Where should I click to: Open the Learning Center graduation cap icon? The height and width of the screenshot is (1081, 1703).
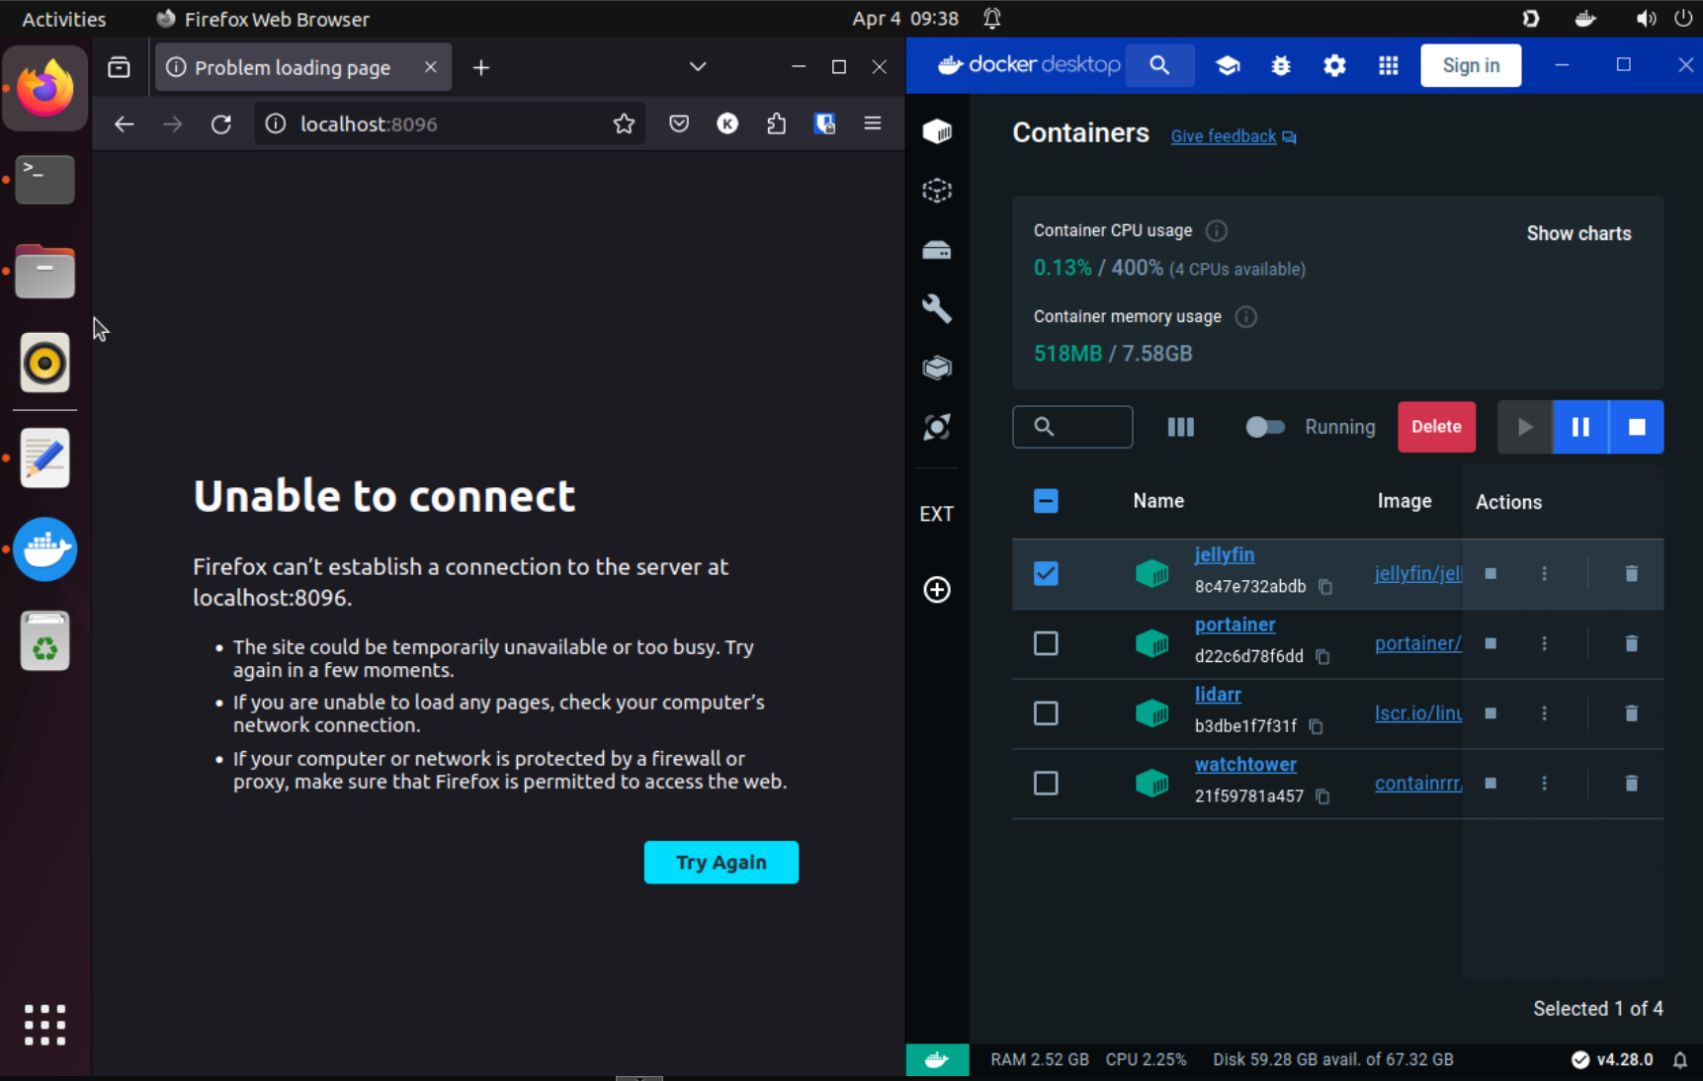[x=1228, y=65]
